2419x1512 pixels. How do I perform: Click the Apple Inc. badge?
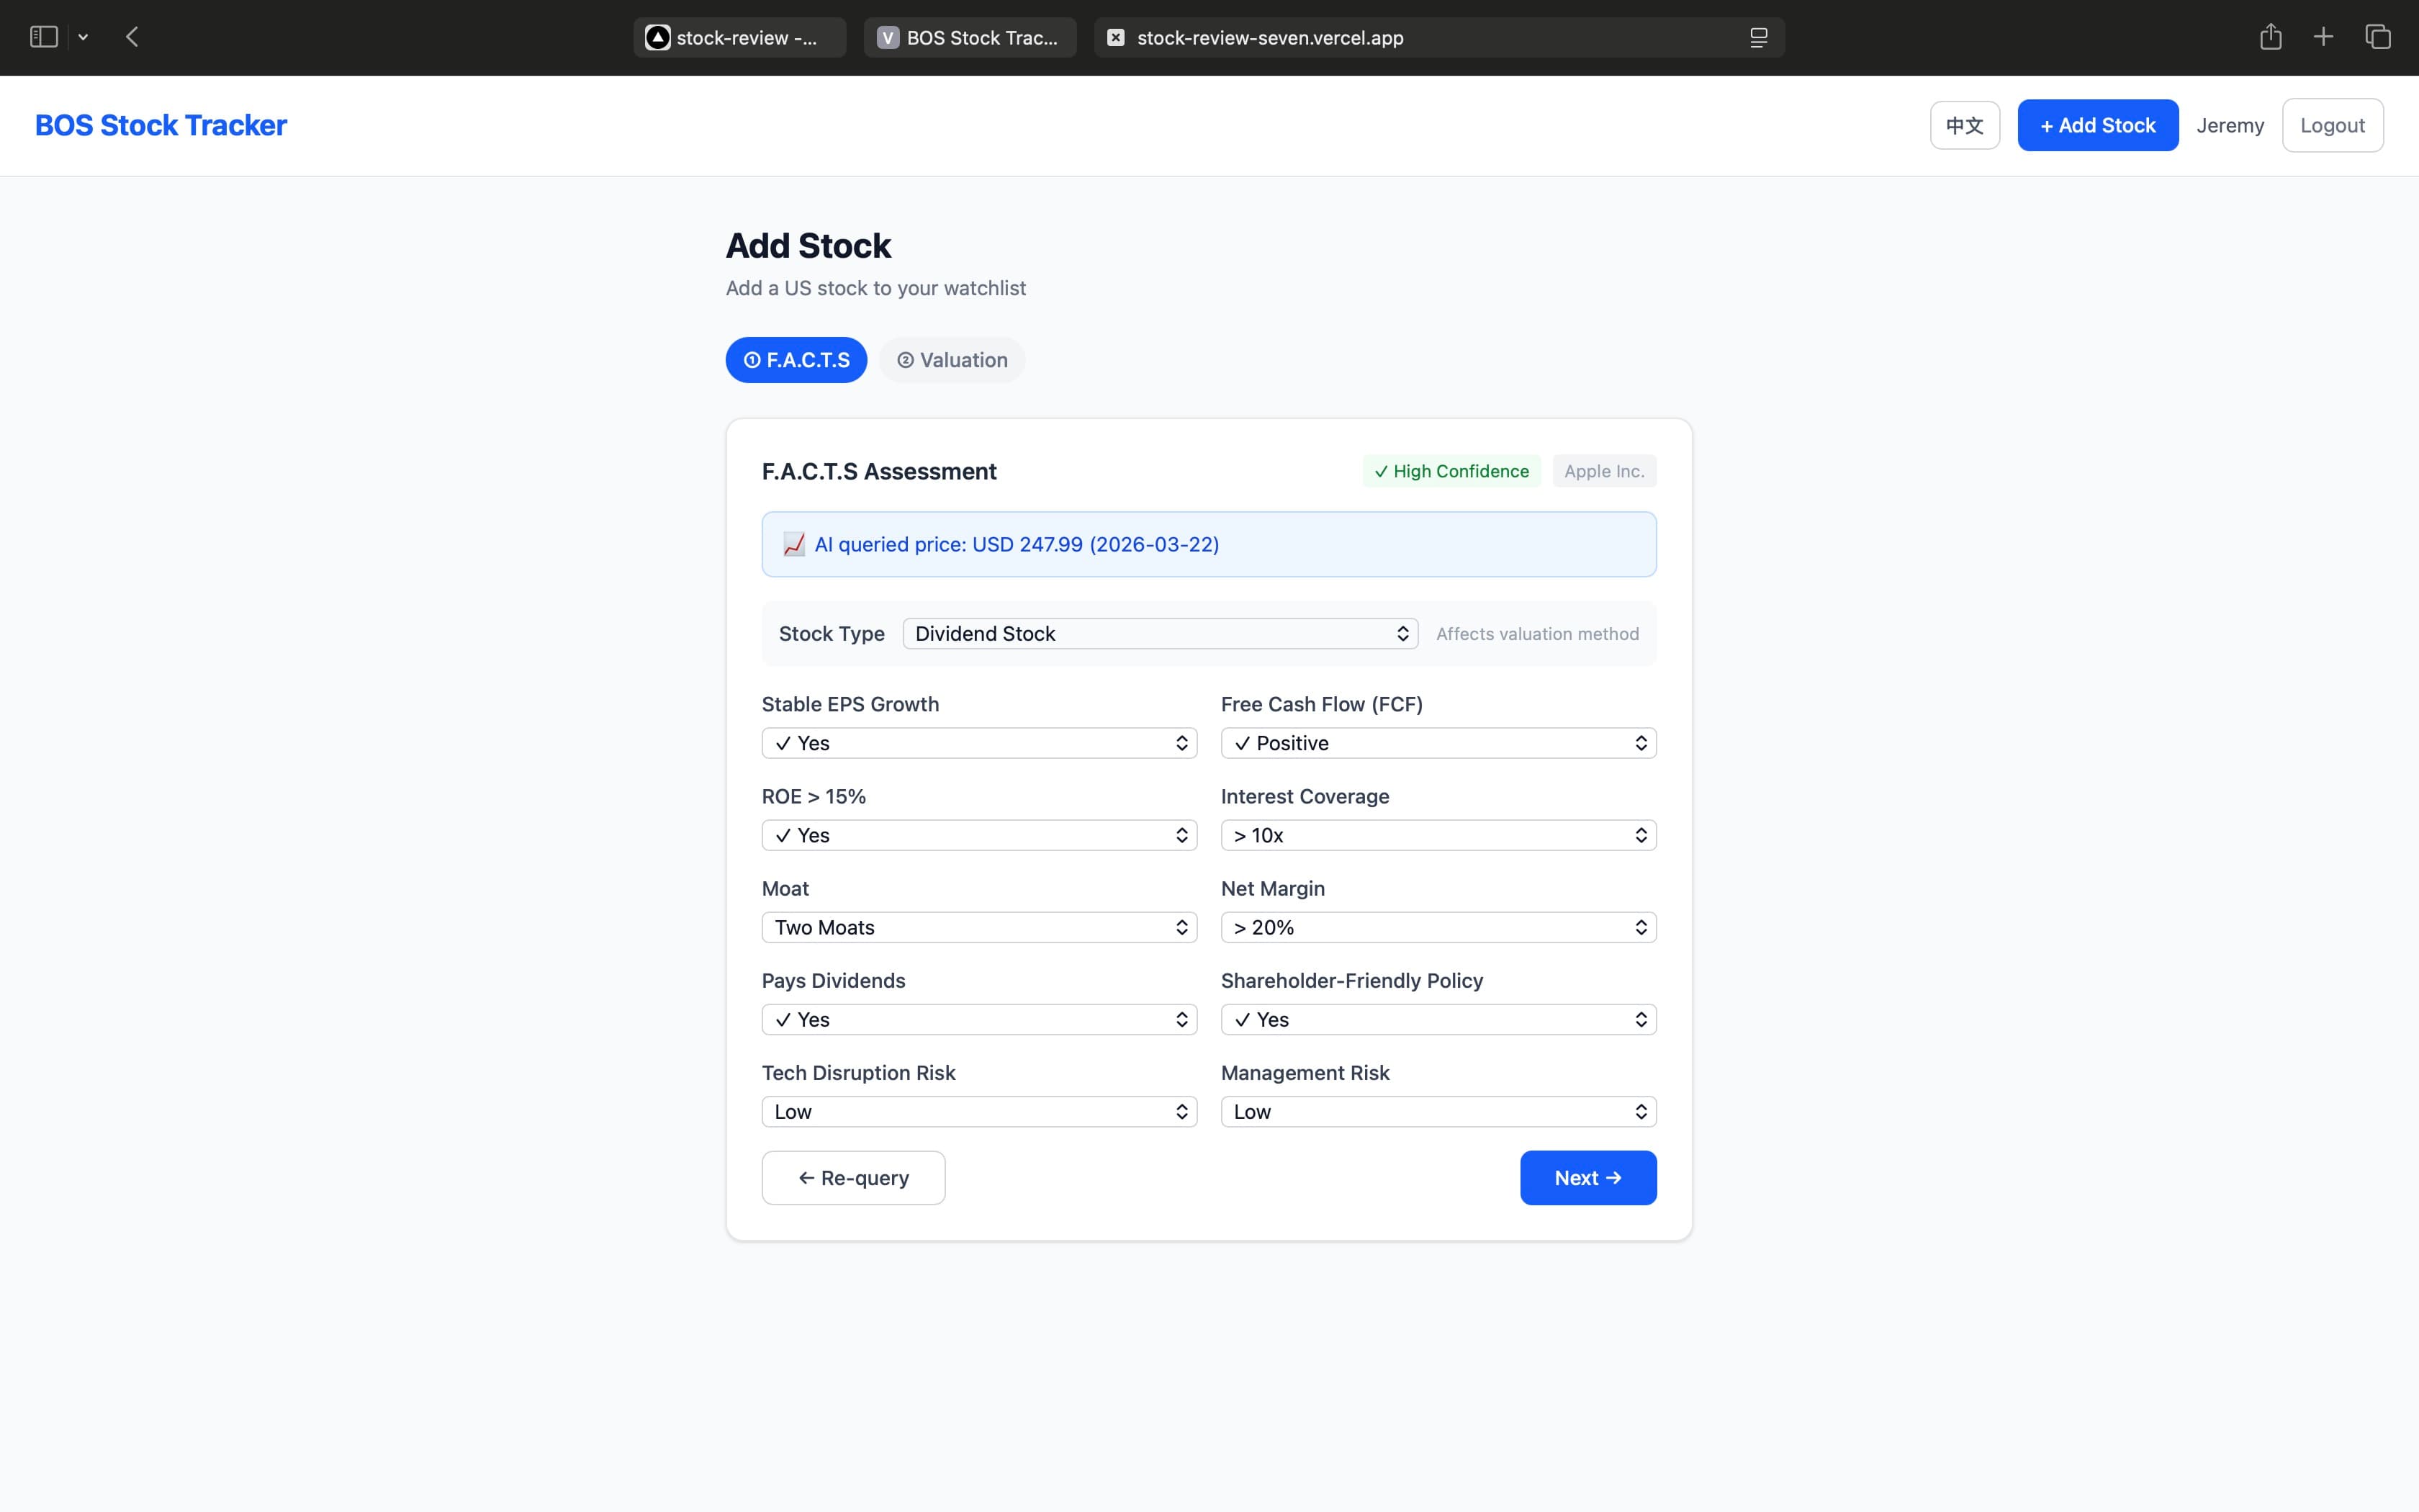click(1603, 470)
